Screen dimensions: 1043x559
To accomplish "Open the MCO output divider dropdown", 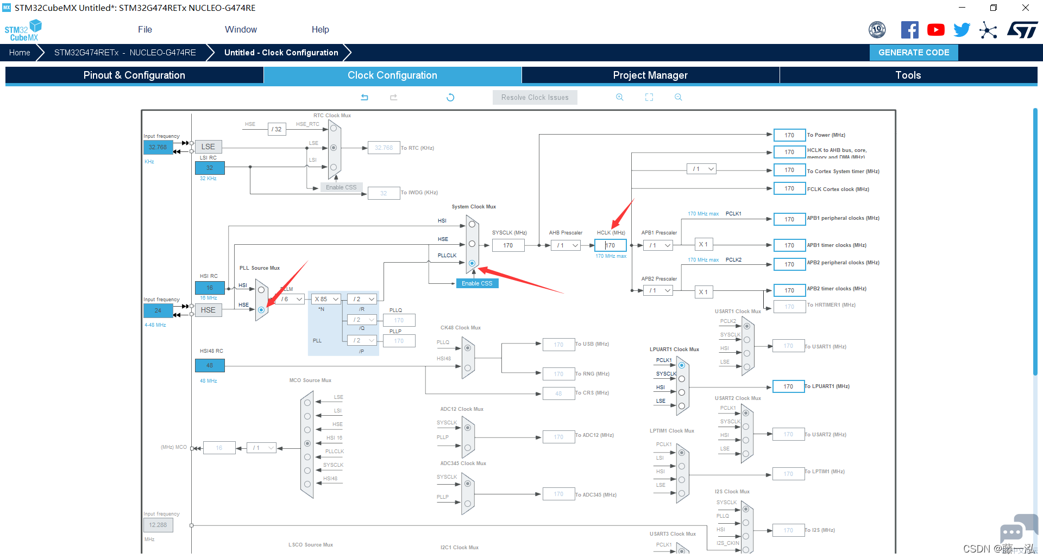I will [x=261, y=448].
